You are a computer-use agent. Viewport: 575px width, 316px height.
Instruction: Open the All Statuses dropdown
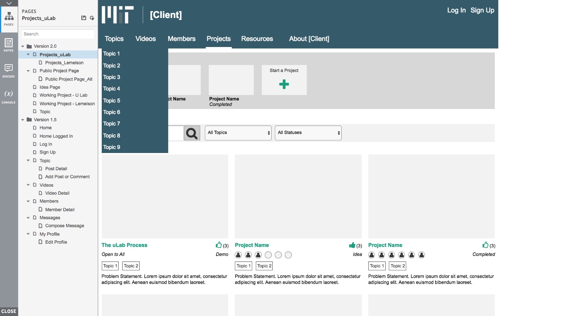(308, 133)
